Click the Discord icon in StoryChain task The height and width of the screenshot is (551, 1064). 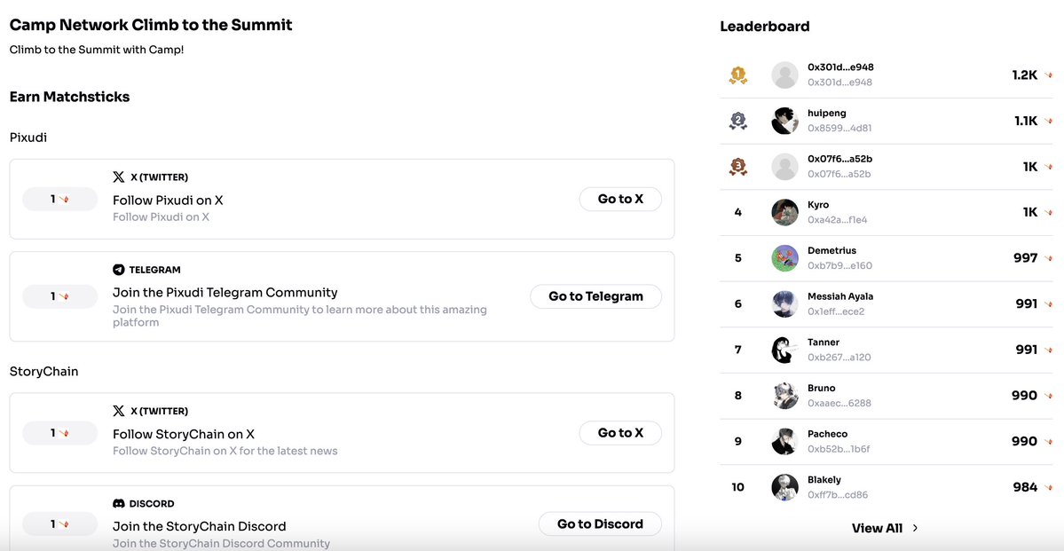click(119, 503)
